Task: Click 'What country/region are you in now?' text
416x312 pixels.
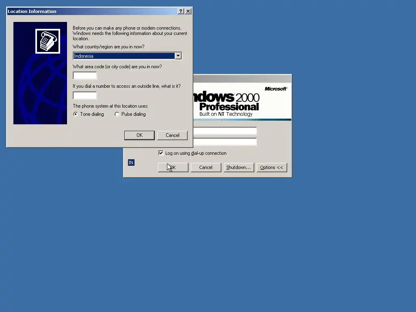Action: pyautogui.click(x=108, y=47)
